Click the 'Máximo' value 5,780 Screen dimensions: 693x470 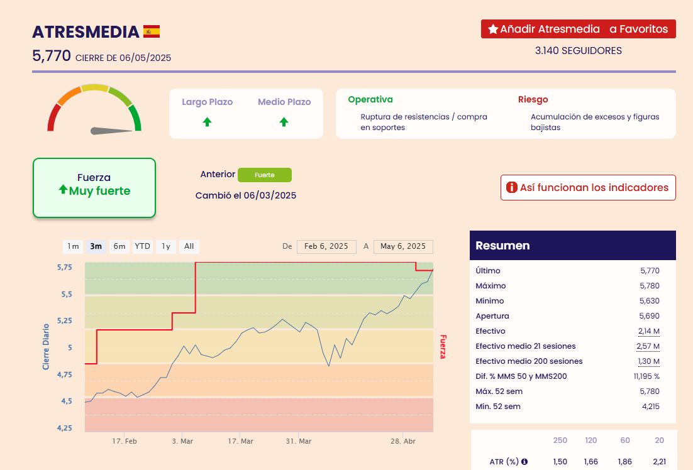pyautogui.click(x=650, y=286)
